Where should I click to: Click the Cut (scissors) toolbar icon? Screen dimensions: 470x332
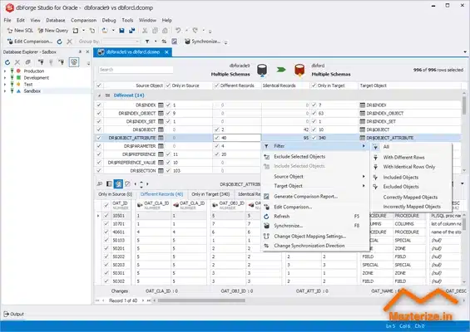pos(145,31)
